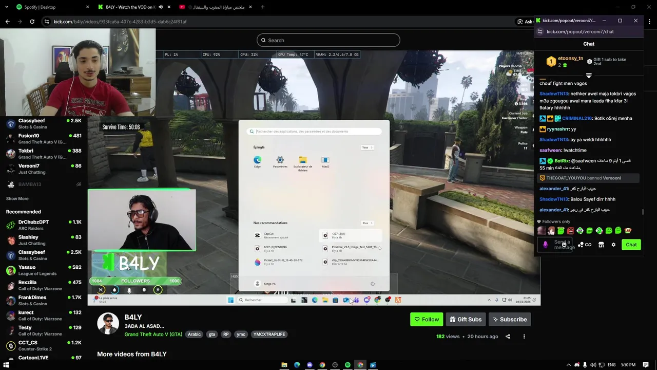Screen dimensions: 657x370
Task: Open the chat shop storefront icon
Action: 601,245
